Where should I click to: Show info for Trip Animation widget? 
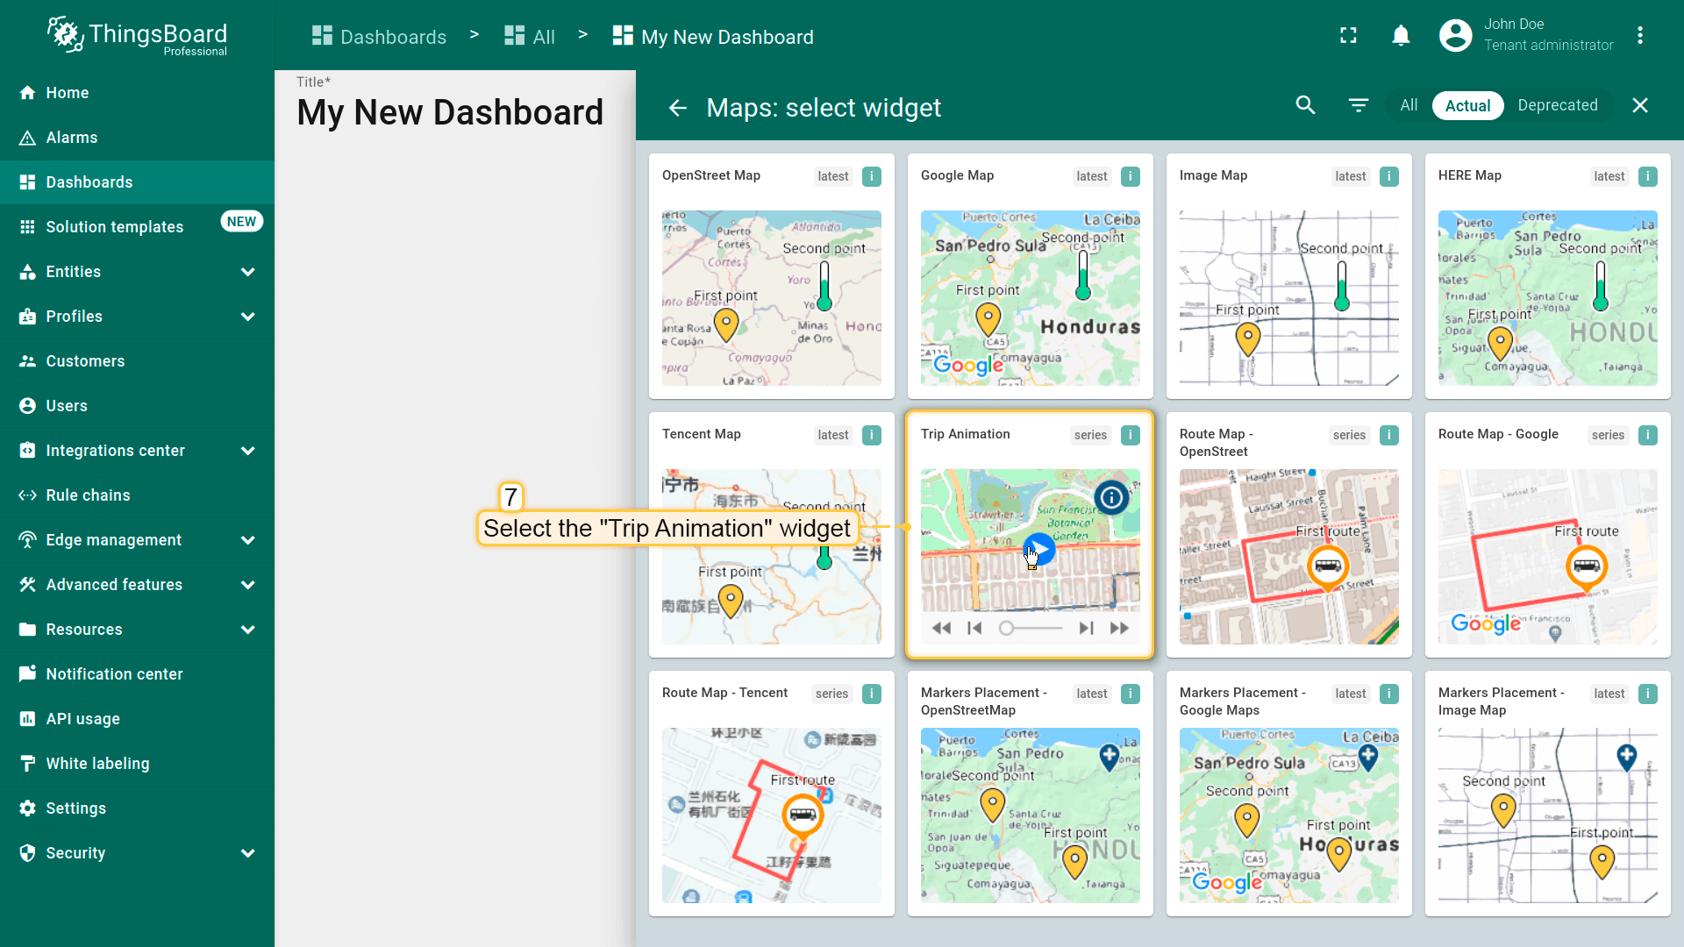tap(1131, 435)
